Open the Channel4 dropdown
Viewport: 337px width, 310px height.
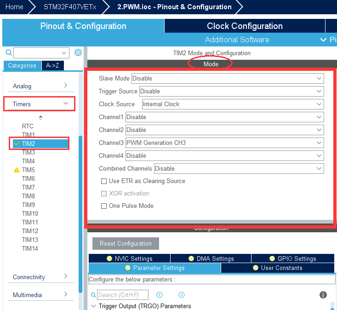[225, 155]
